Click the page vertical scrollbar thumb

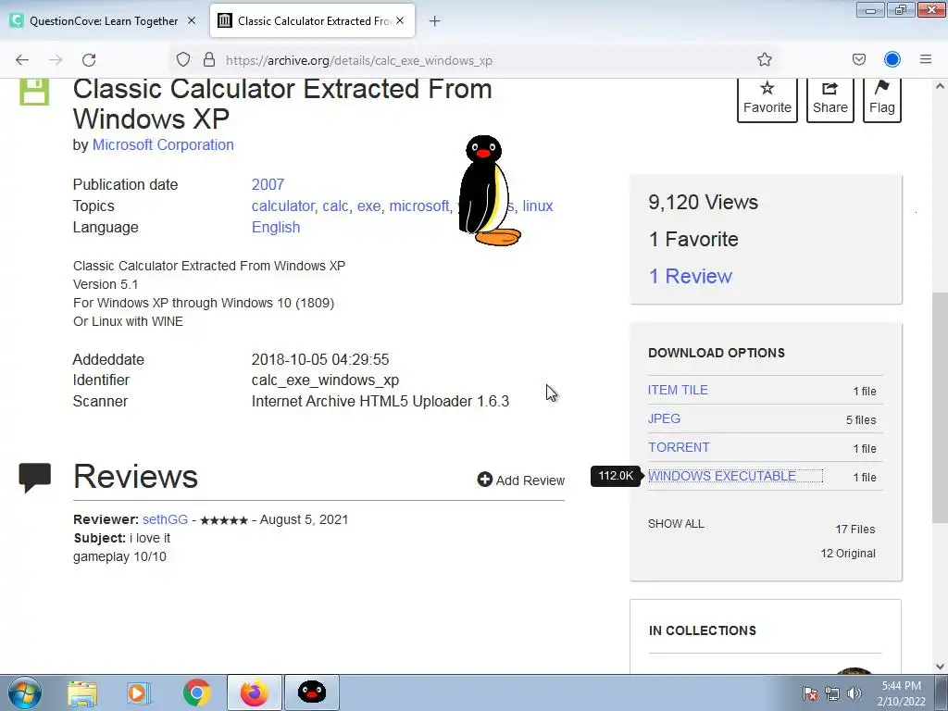(x=939, y=406)
